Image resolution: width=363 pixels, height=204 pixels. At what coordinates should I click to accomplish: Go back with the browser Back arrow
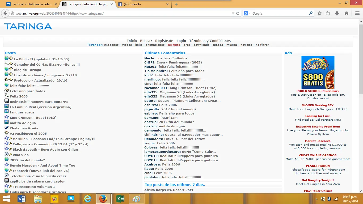tap(5, 13)
